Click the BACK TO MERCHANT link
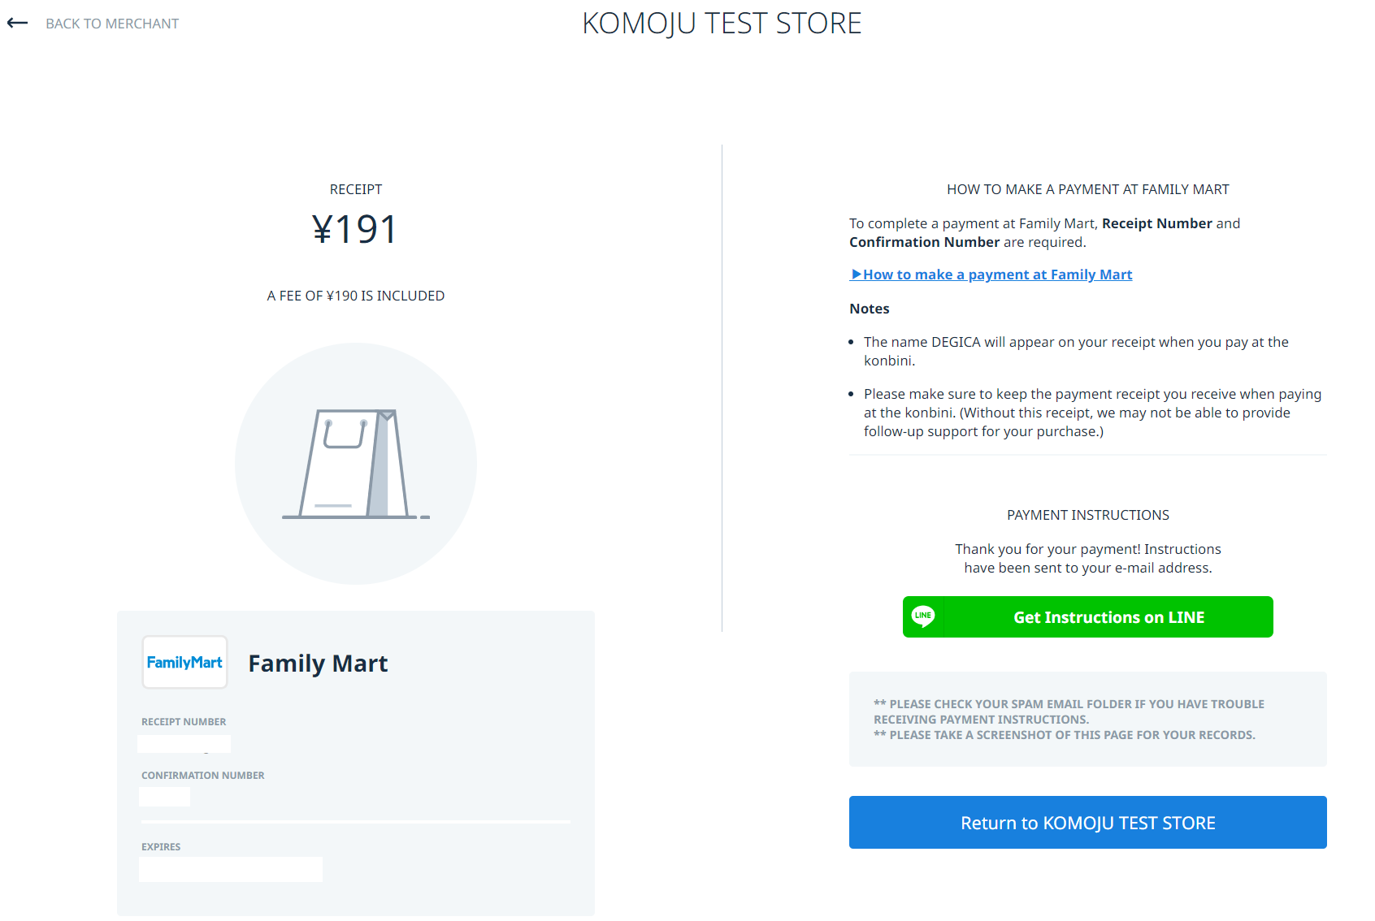The width and height of the screenshot is (1375, 921). [x=112, y=24]
